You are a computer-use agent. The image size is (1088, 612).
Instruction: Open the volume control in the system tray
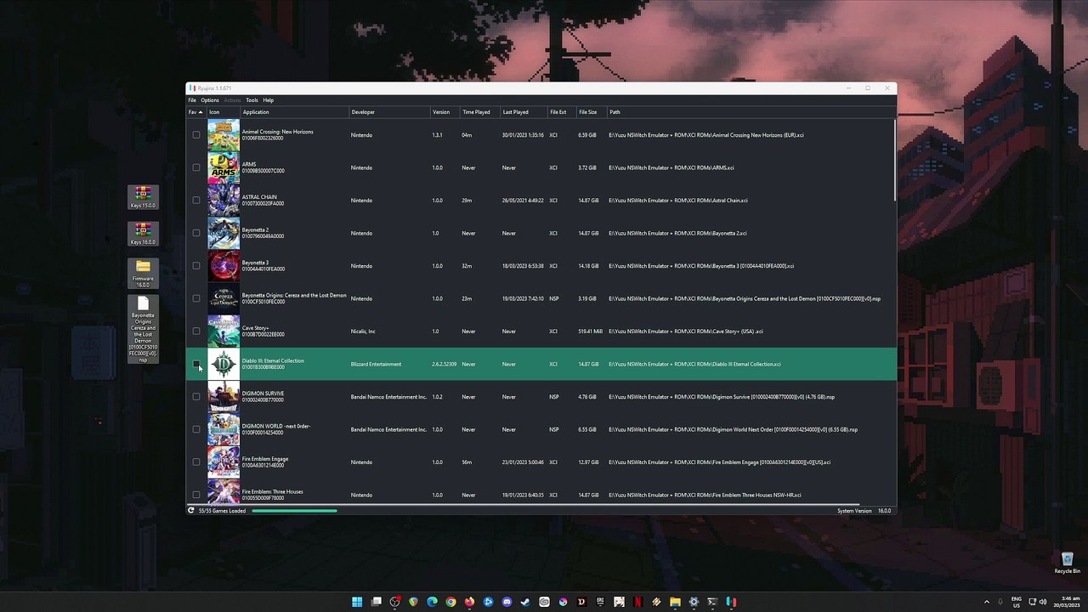[x=1043, y=602]
